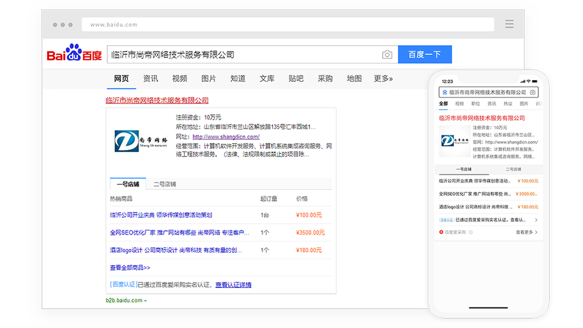The image size is (583, 328).
Task: Tap the phone search bar field
Action: click(x=488, y=92)
